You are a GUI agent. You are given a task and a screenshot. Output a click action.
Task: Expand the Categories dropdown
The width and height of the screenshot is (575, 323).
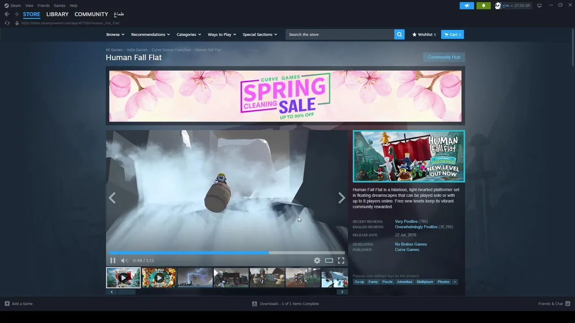coord(189,35)
